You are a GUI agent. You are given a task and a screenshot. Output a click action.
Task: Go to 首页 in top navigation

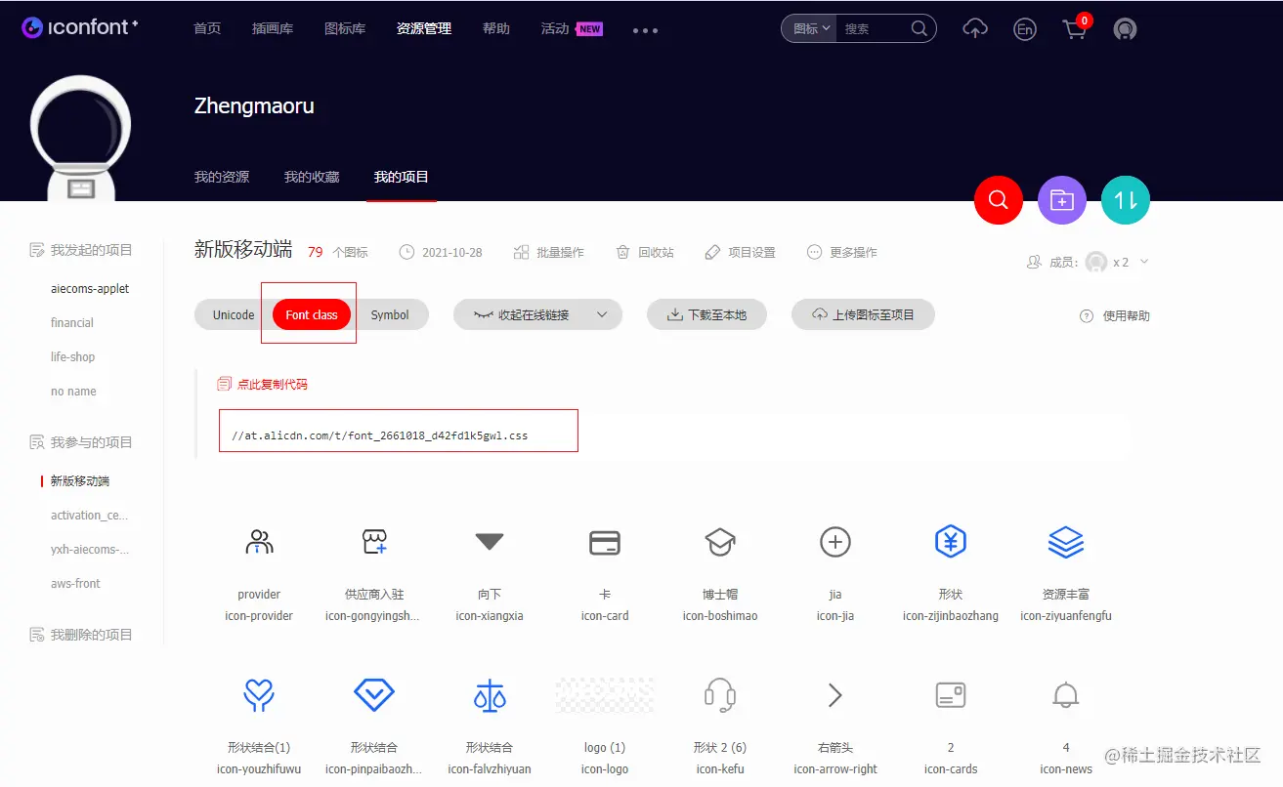pos(207,28)
